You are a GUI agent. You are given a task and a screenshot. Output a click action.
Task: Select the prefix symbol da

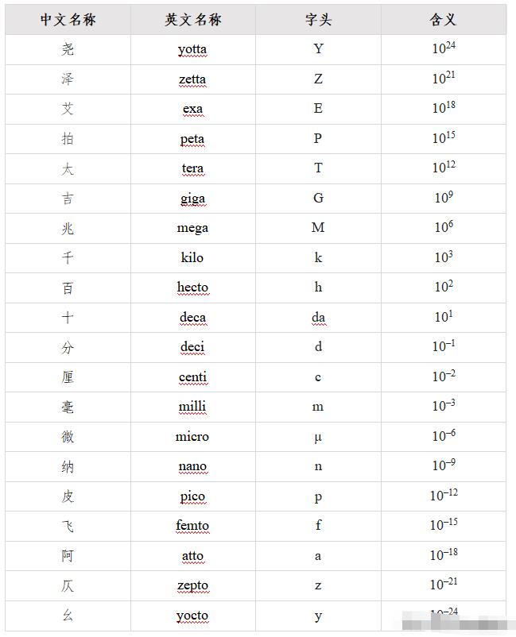pos(318,317)
